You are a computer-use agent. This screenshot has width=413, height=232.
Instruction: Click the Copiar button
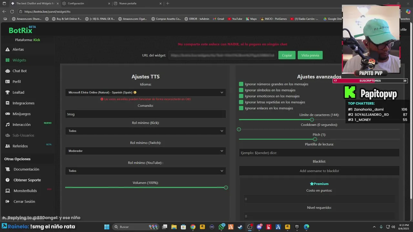287,55
